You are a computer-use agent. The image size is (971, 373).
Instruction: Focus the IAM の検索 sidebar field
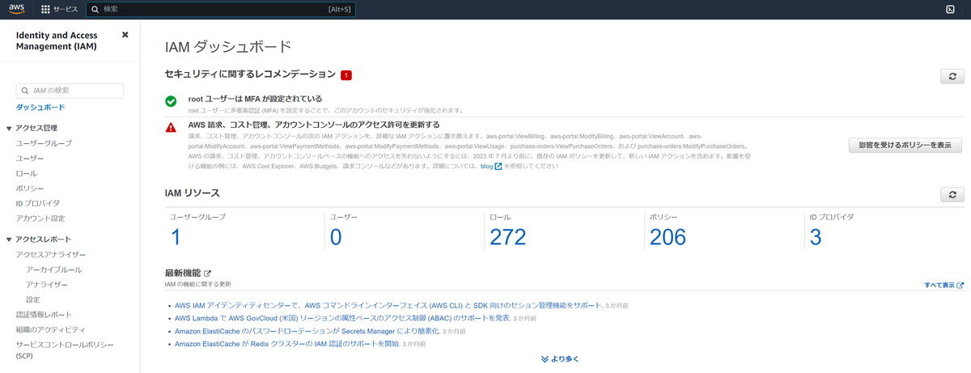click(70, 91)
